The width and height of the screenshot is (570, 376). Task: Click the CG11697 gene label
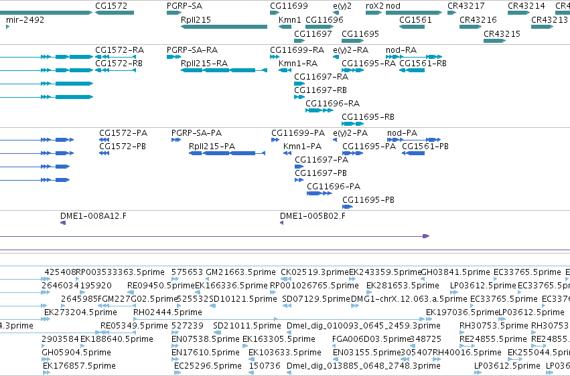tap(313, 33)
